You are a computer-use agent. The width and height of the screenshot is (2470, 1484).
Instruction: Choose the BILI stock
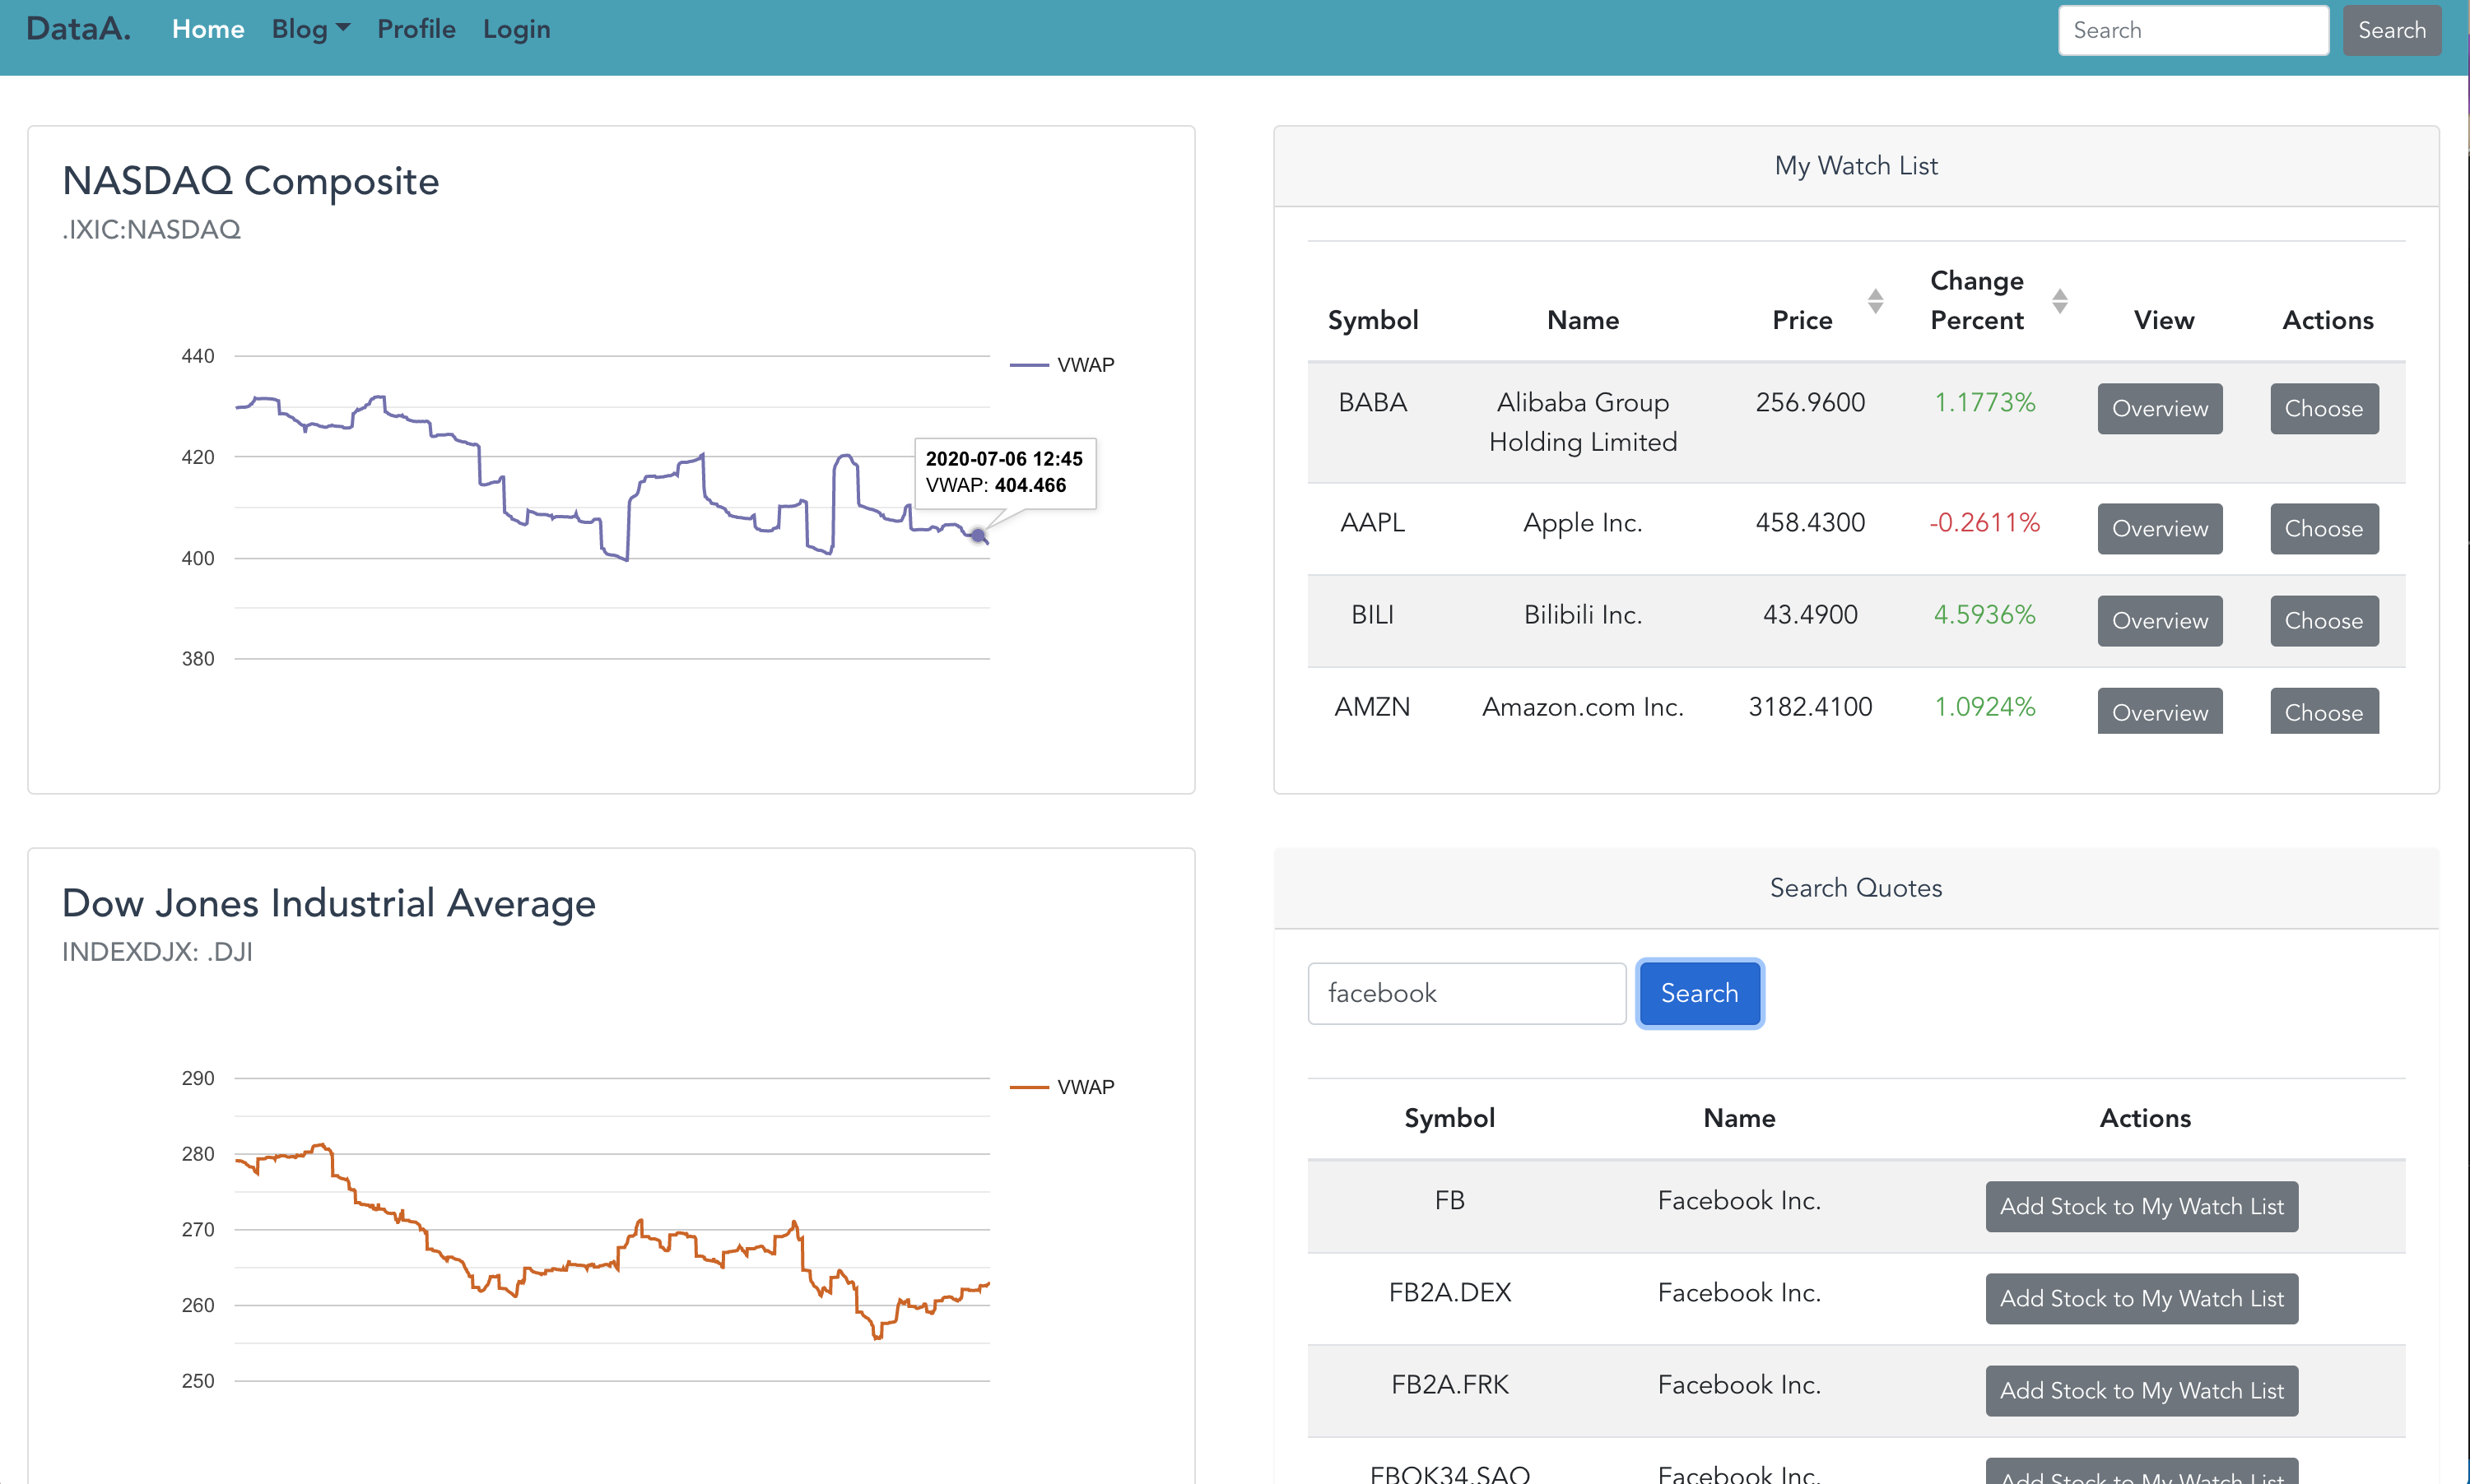coord(2324,620)
